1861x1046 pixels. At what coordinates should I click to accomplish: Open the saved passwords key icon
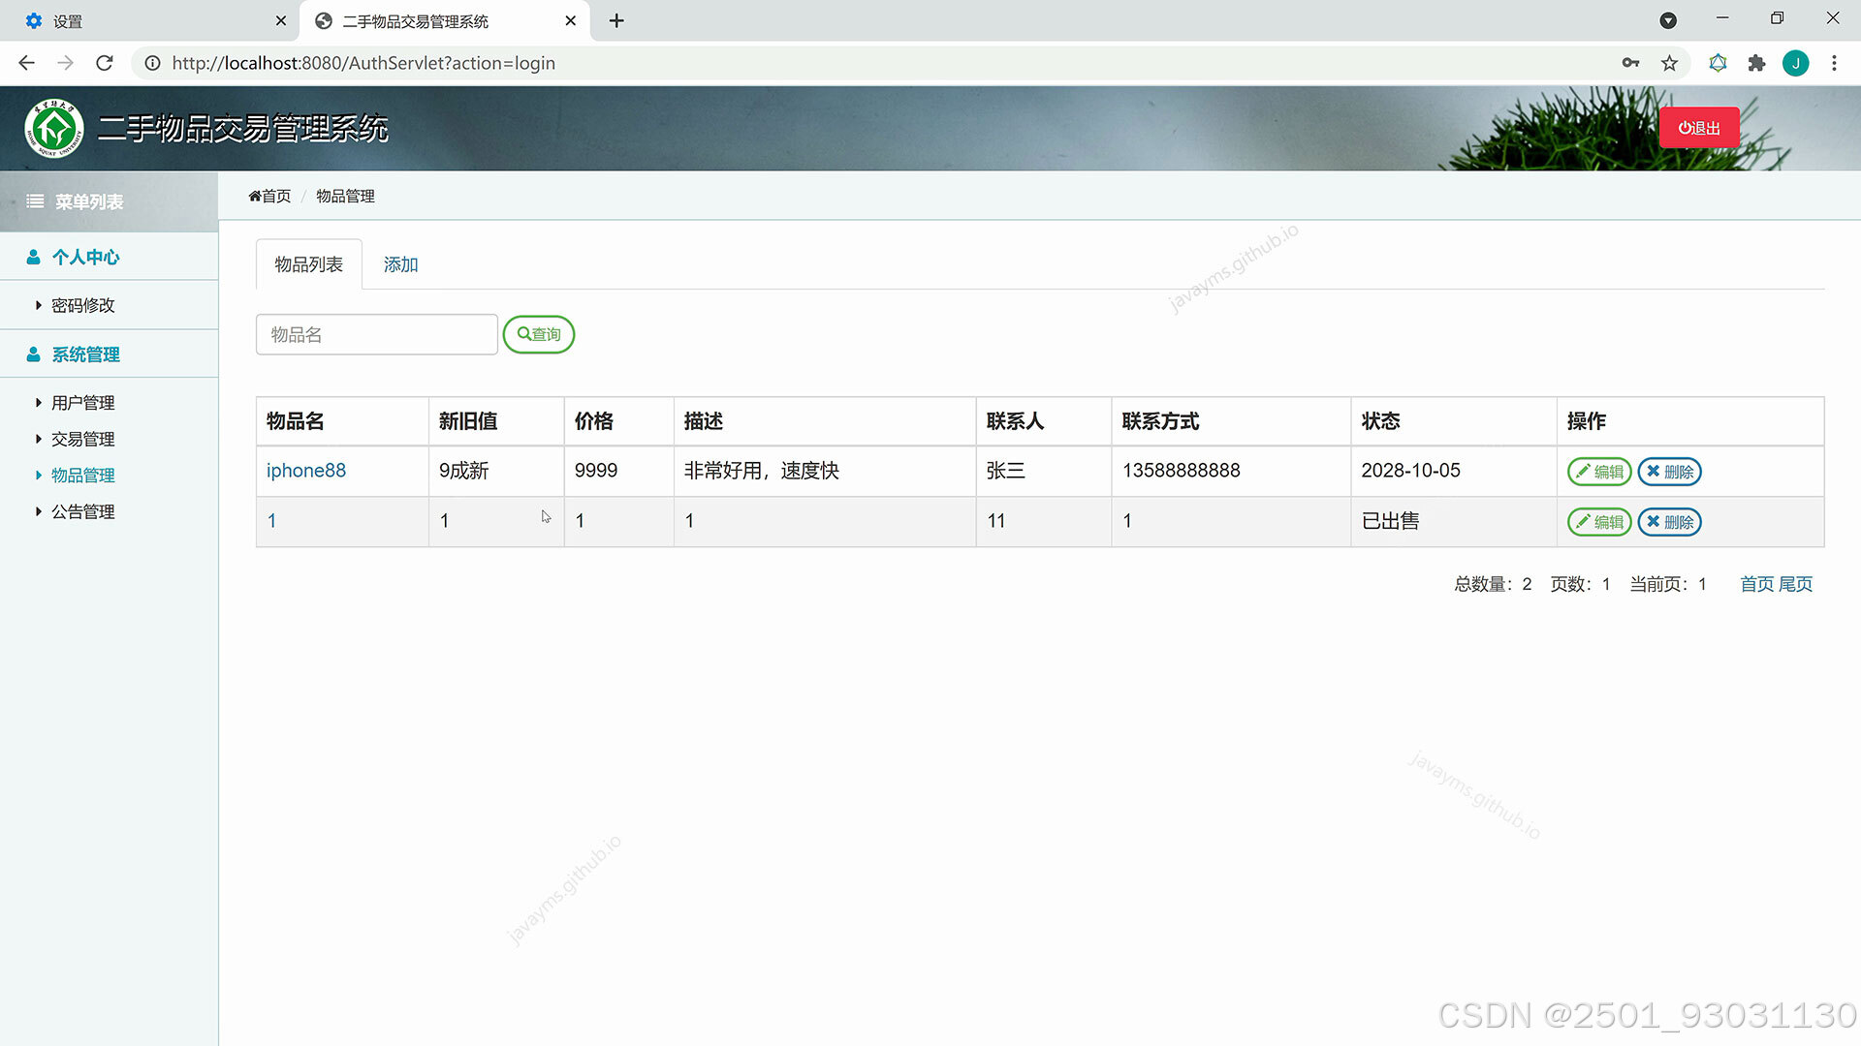pyautogui.click(x=1630, y=63)
